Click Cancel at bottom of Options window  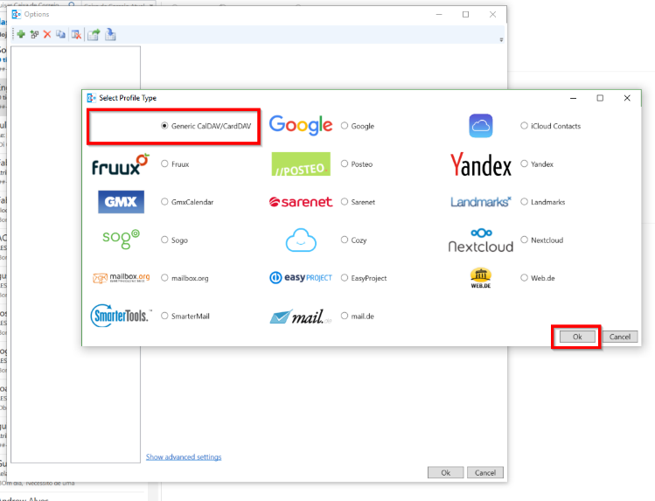point(485,473)
